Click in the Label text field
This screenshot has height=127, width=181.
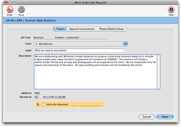click(79, 50)
